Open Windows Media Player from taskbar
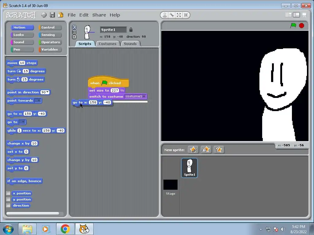The width and height of the screenshot is (314, 235). click(45, 229)
